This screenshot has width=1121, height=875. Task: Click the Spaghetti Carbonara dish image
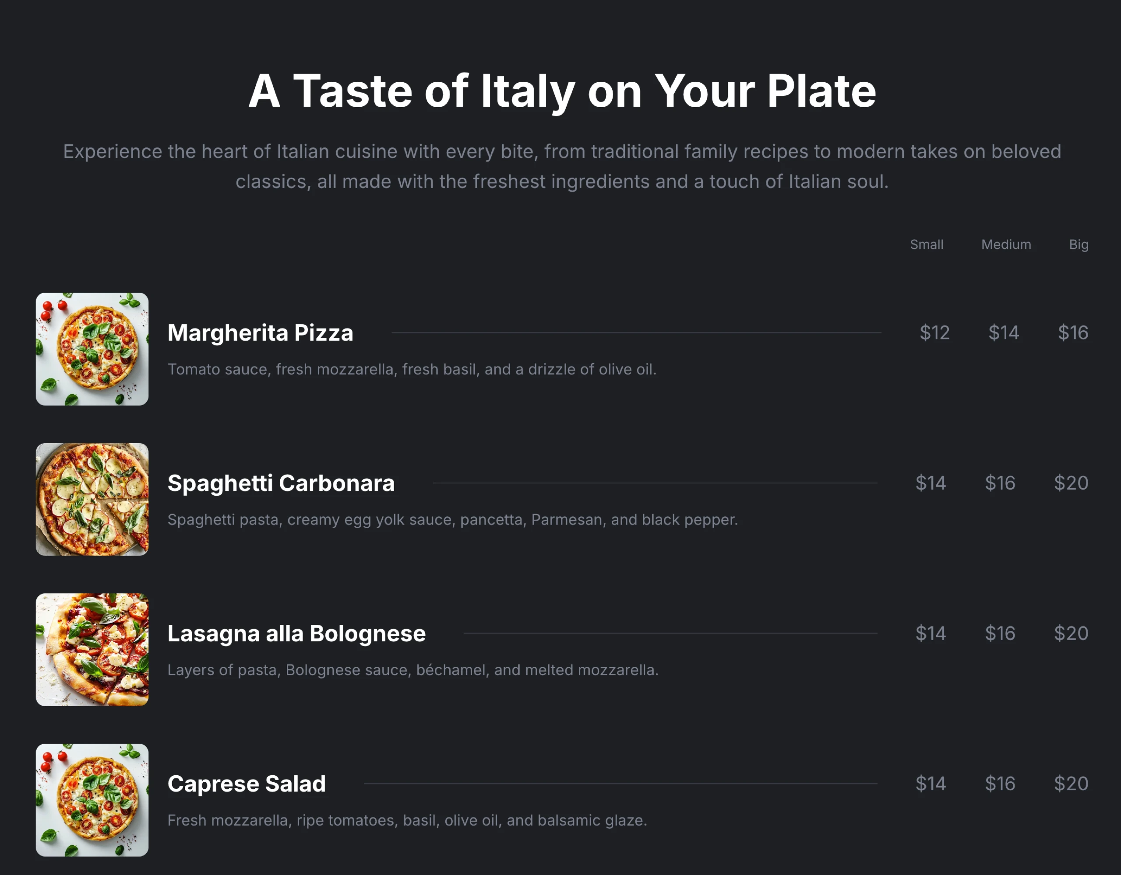click(x=92, y=499)
